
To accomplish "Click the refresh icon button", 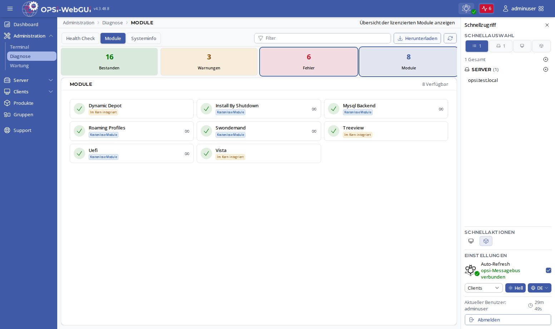I will (x=450, y=38).
